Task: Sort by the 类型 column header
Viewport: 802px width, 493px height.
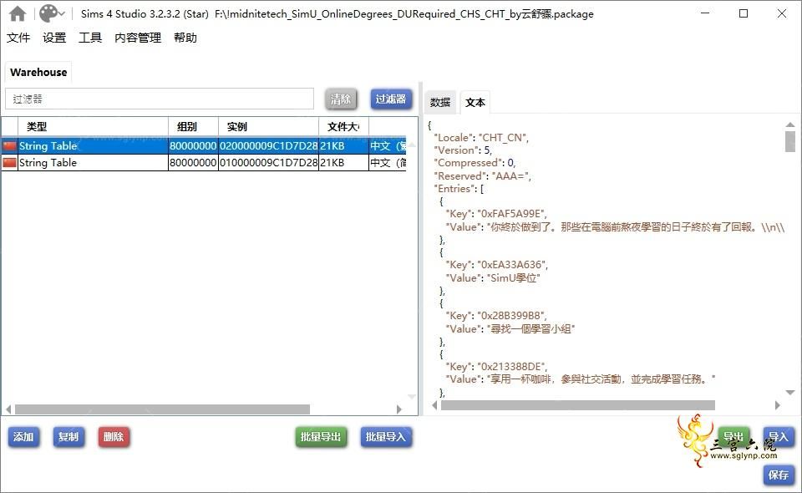Action: coord(93,126)
